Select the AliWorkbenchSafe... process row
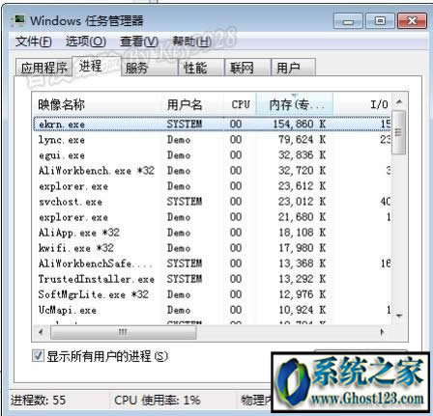The image size is (433, 416). click(212, 263)
